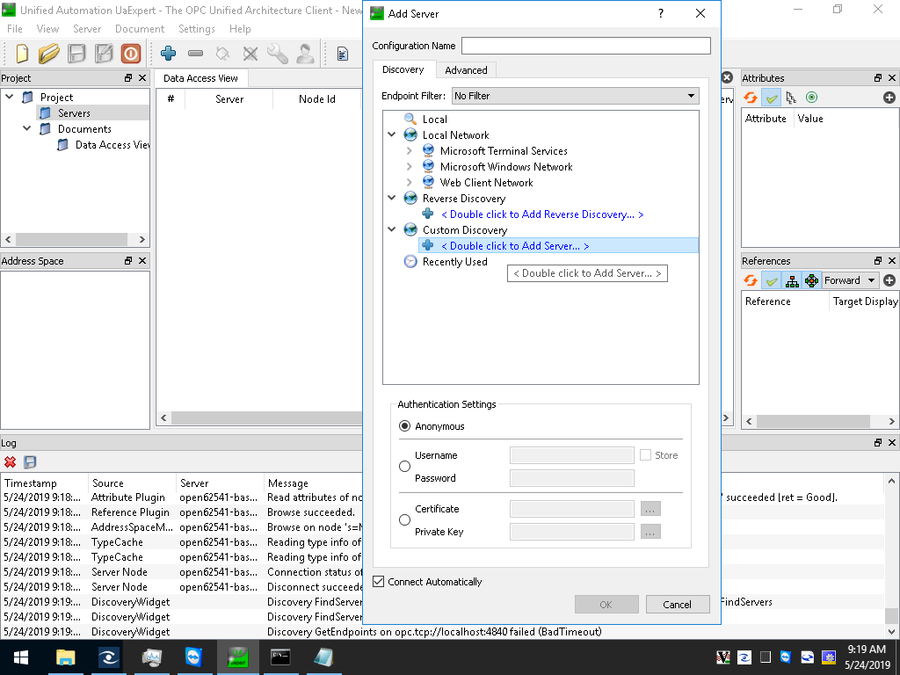The width and height of the screenshot is (900, 675).
Task: Select the Local discovery tree item
Action: (434, 120)
